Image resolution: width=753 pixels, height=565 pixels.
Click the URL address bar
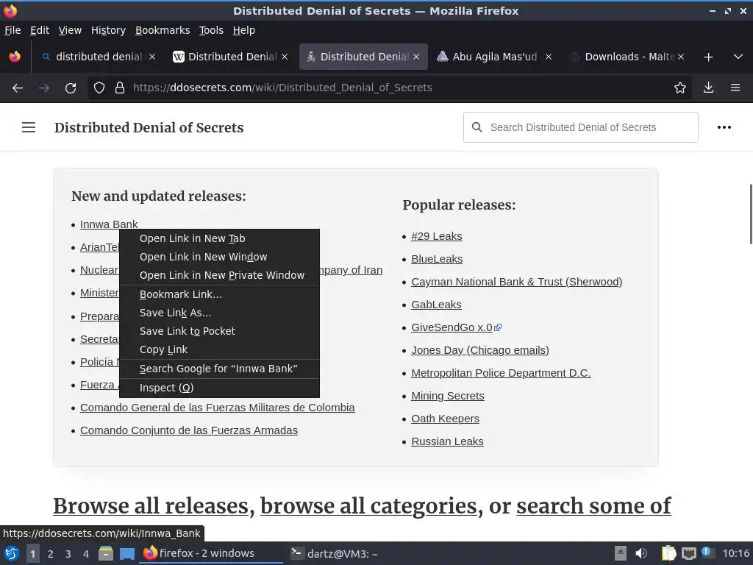(389, 88)
